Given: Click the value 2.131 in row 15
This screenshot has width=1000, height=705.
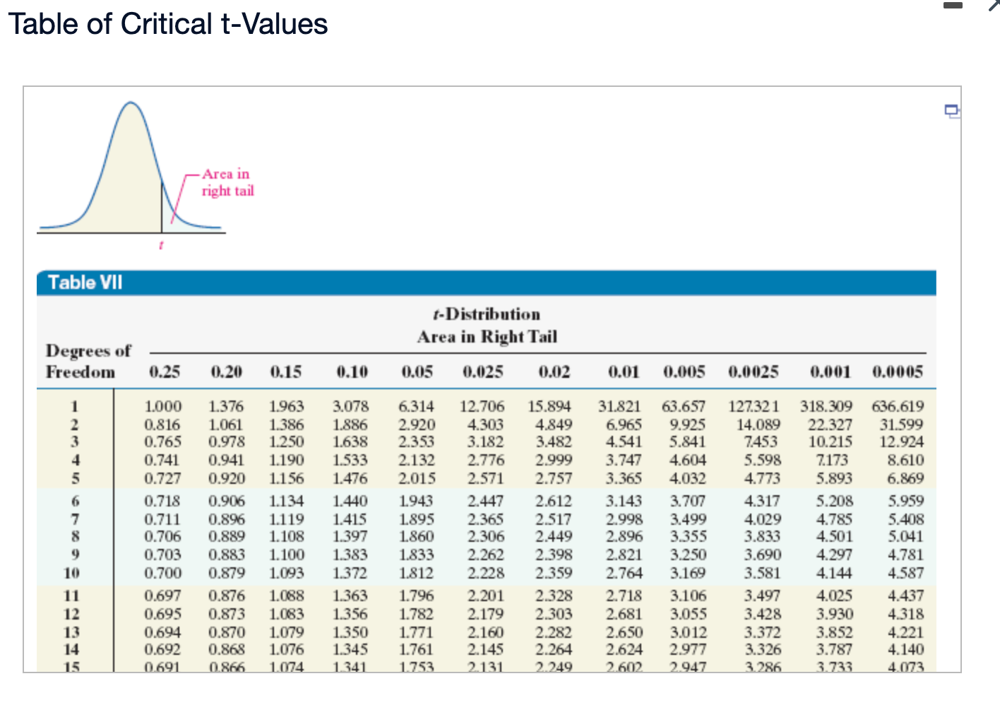Looking at the screenshot, I should 486,667.
